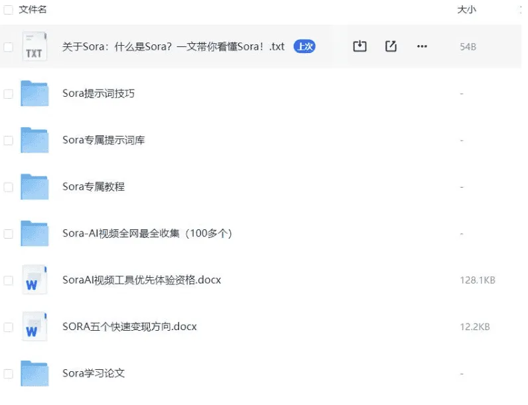This screenshot has height=405, width=528.
Task: Open the three-dot more options menu
Action: pyautogui.click(x=422, y=46)
